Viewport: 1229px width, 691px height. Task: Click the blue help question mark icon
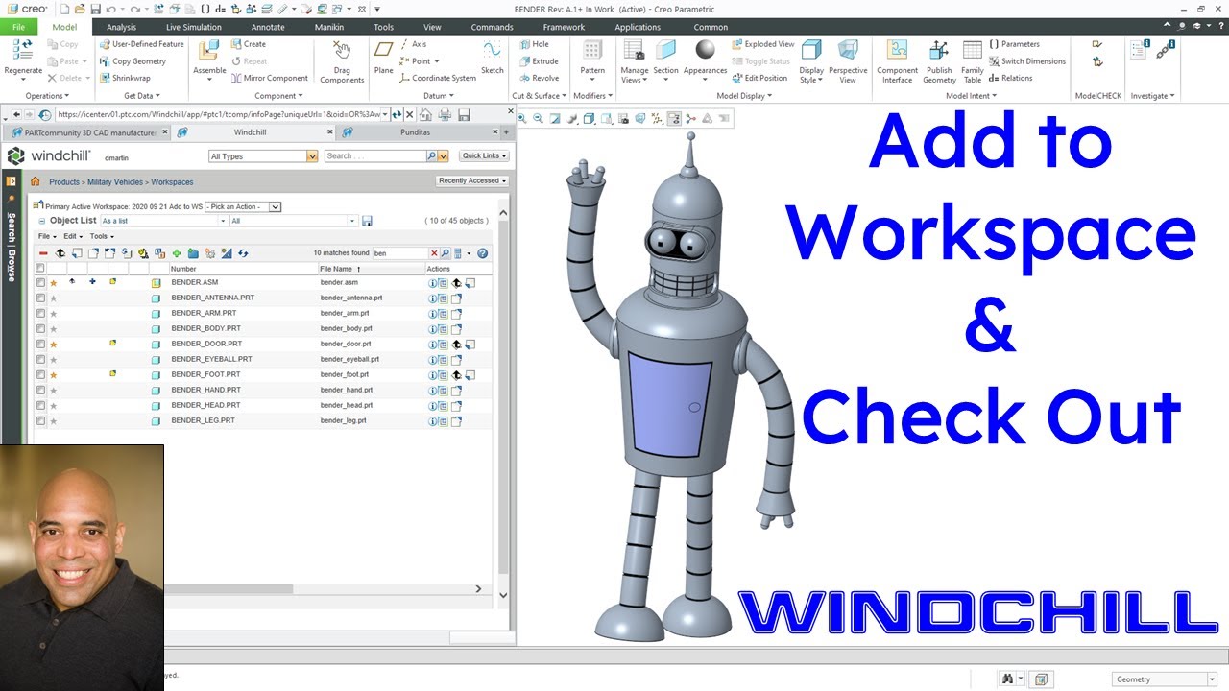point(483,253)
